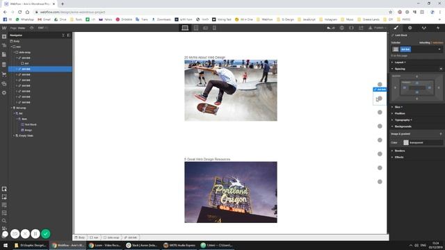The width and height of the screenshot is (445, 250).
Task: Switch to tablet breakpoint view
Action: (196, 28)
